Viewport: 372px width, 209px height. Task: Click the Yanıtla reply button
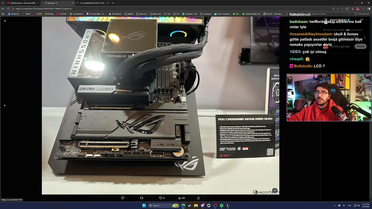pos(360,46)
